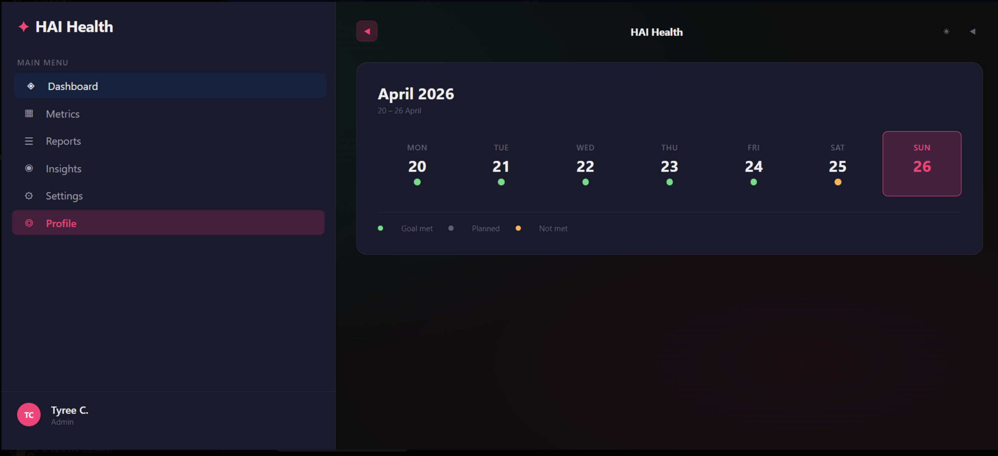The image size is (998, 456).
Task: Select Saturday 25 with orange dot
Action: [837, 164]
